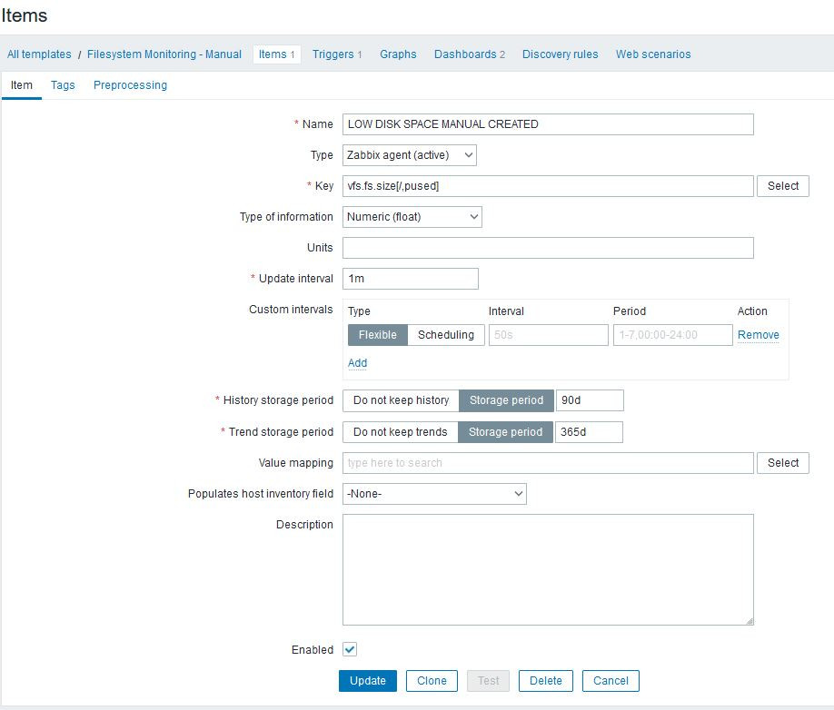
Task: Open Populates host inventory field dropdown
Action: pyautogui.click(x=434, y=494)
